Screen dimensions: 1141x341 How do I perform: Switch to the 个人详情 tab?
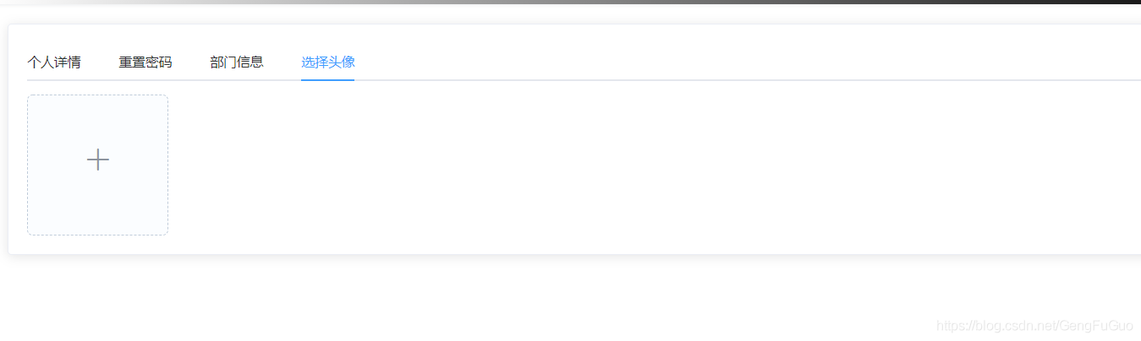click(x=54, y=62)
